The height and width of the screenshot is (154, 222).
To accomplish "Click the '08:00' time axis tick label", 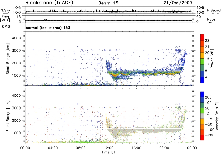I will (81, 148).
